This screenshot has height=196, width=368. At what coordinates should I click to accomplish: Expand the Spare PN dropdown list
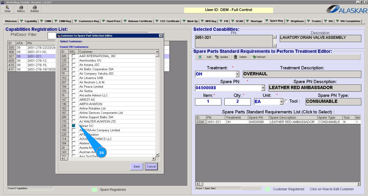tap(263, 88)
